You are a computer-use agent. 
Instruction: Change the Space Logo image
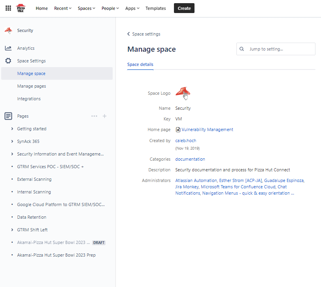[184, 92]
